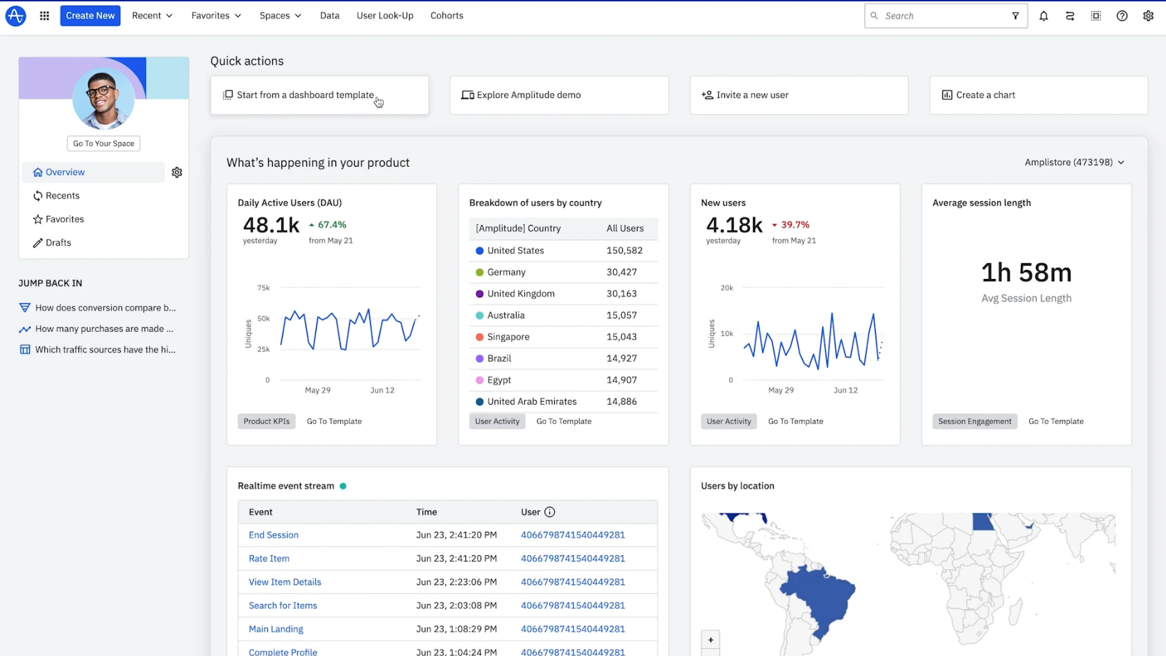Click the help question mark icon
This screenshot has width=1166, height=656.
[1122, 16]
